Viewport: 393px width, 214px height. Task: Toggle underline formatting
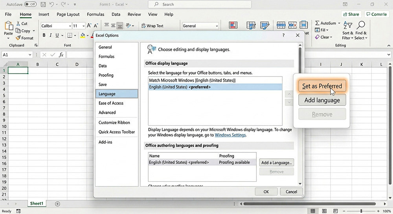[57, 35]
